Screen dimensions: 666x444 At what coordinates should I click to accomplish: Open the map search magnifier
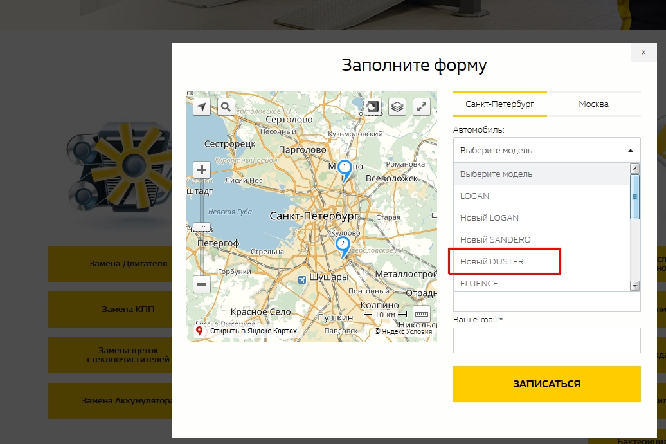pyautogui.click(x=226, y=107)
